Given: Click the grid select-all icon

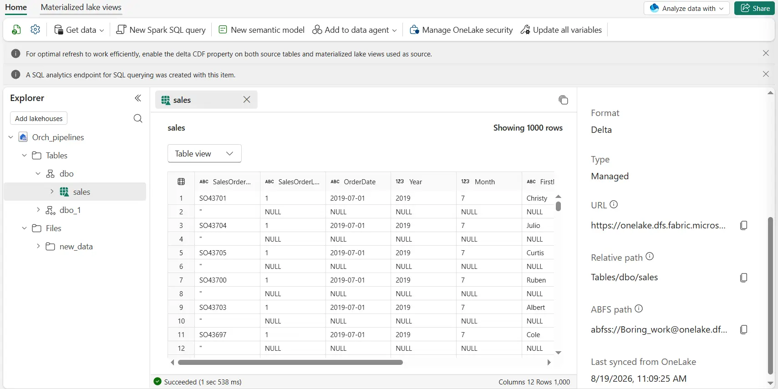Looking at the screenshot, I should 181,182.
